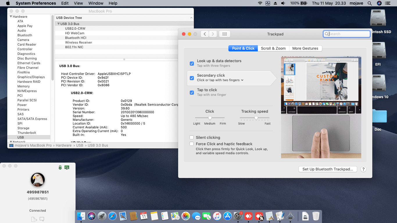The width and height of the screenshot is (397, 223).
Task: Open Secondary click gesture dropdown
Action: click(220, 80)
